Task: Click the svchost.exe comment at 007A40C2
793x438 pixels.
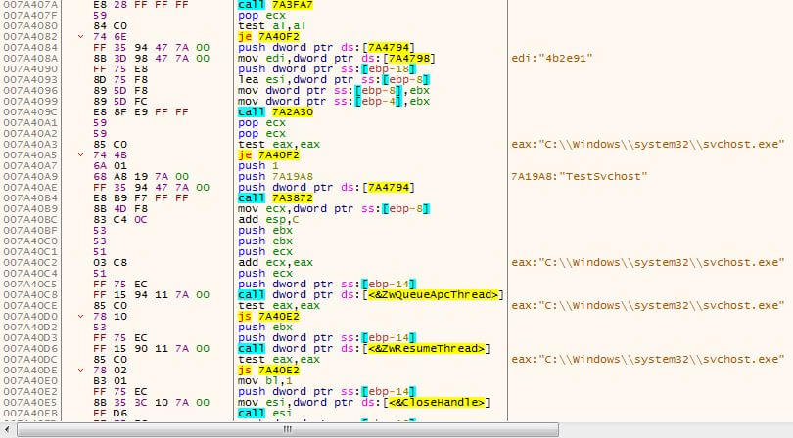Action: click(648, 263)
